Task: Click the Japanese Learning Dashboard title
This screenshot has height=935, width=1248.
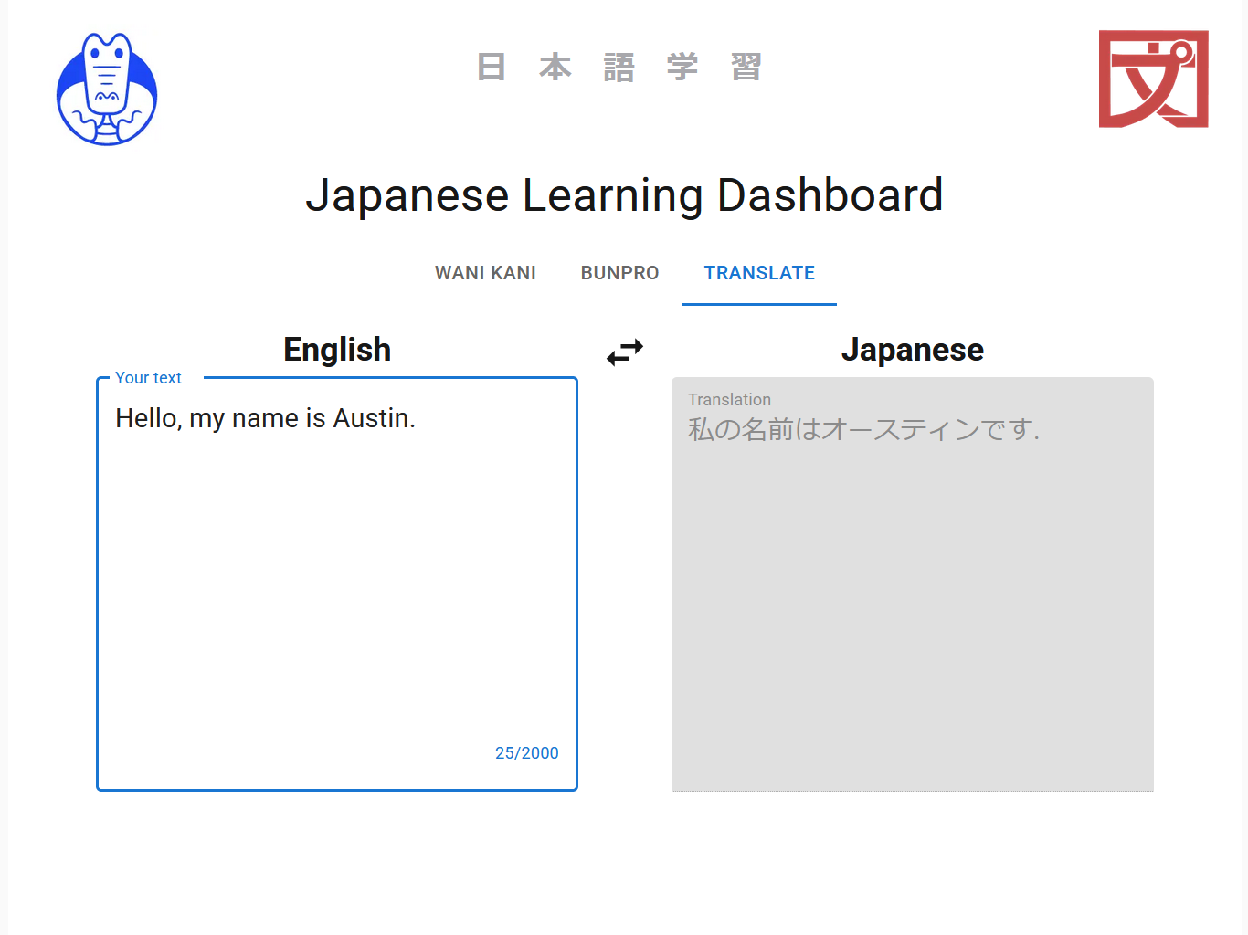Action: 624,195
